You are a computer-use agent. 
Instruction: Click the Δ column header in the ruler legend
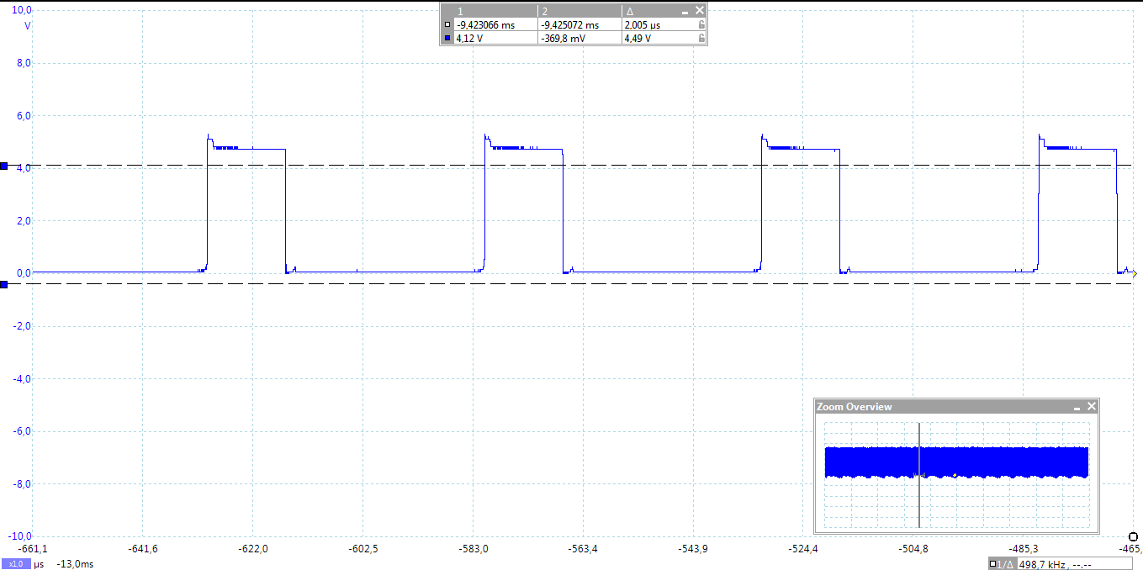tap(631, 11)
